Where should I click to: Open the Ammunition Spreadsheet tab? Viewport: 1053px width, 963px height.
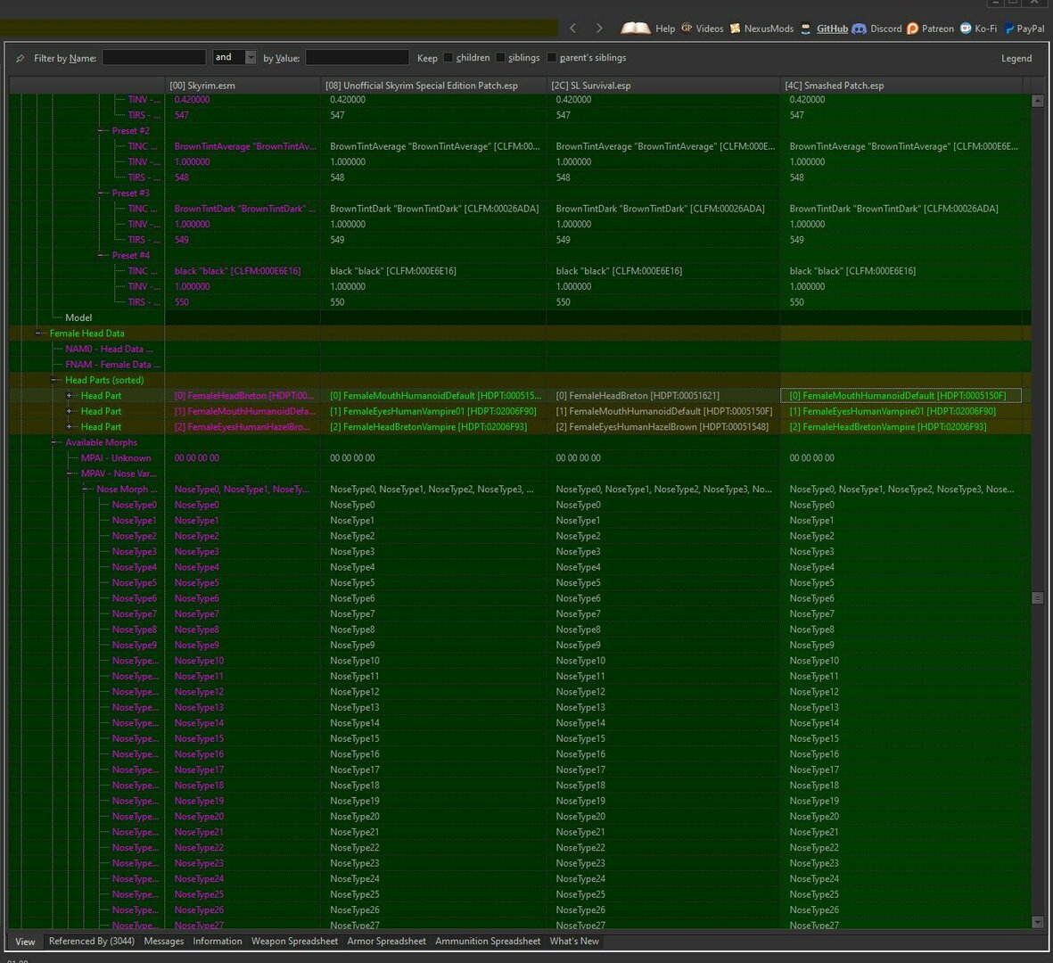[488, 942]
